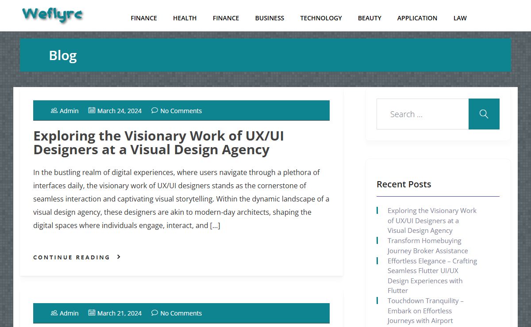
Task: Click the Continue Reading link
Action: 72,257
